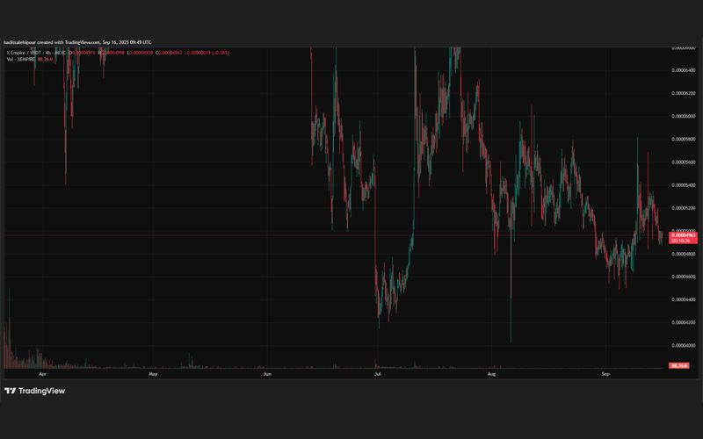Click the 0.00004000 price axis label

click(684, 345)
